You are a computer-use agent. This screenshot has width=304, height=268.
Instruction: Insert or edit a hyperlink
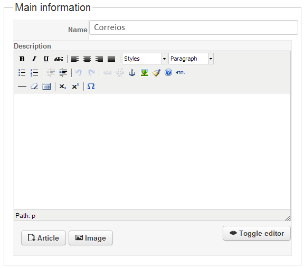(108, 73)
